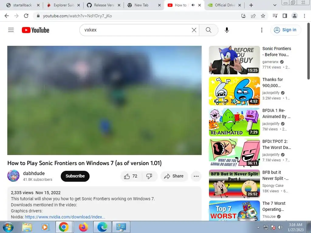Switch to Explorer Suite tab
This screenshot has width=311, height=233.
pyautogui.click(x=63, y=5)
